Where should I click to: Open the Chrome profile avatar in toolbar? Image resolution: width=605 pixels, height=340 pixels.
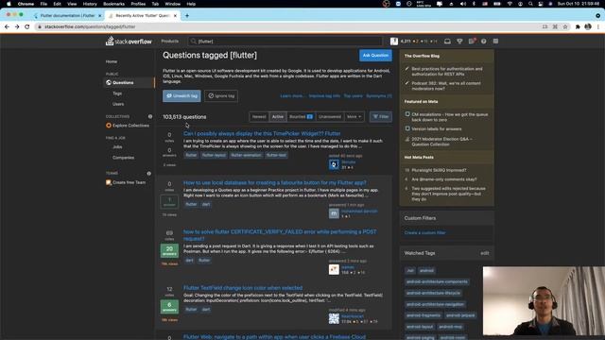coord(588,26)
